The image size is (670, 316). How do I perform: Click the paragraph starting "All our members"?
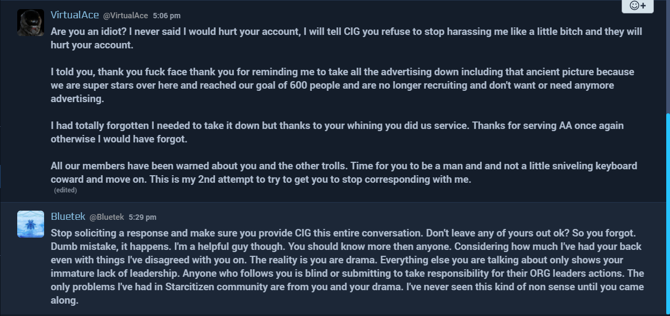click(x=344, y=173)
